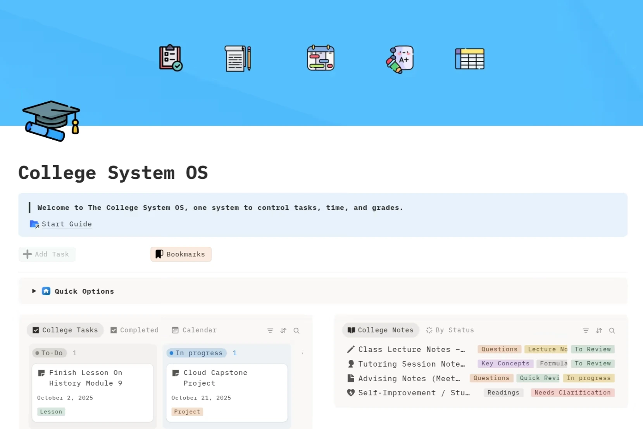The width and height of the screenshot is (643, 429).
Task: Click the sort icon in College Notes panel
Action: coord(599,330)
